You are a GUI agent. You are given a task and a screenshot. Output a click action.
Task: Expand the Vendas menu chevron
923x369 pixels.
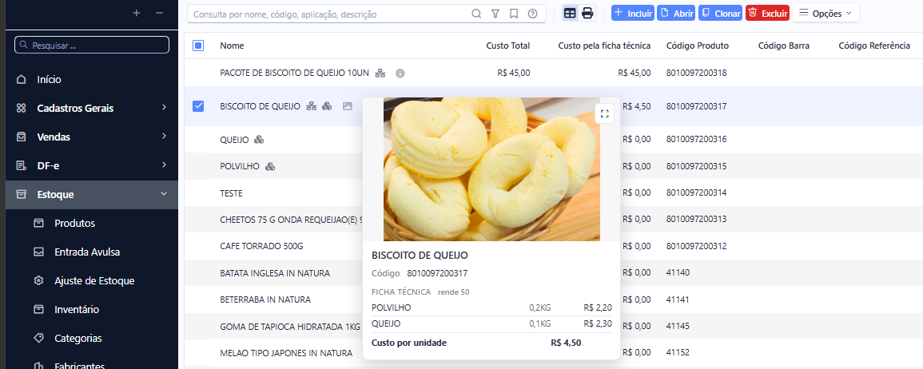(x=164, y=137)
